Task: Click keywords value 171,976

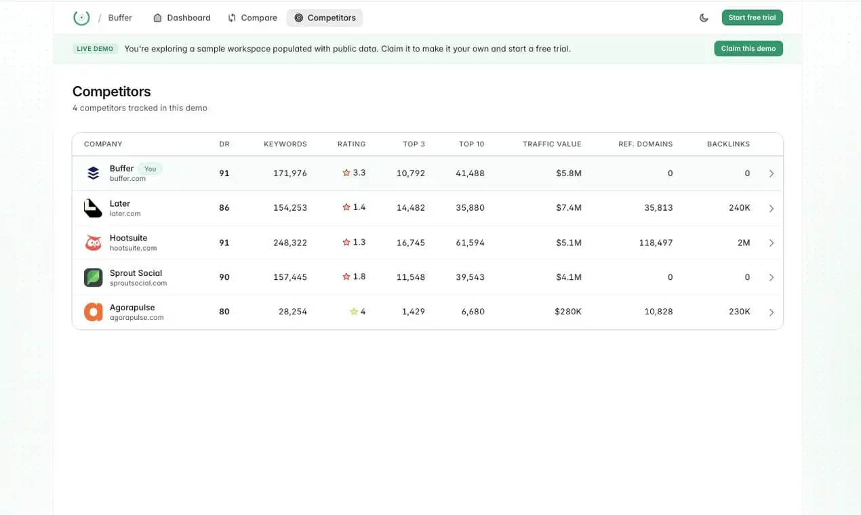Action: pyautogui.click(x=290, y=173)
